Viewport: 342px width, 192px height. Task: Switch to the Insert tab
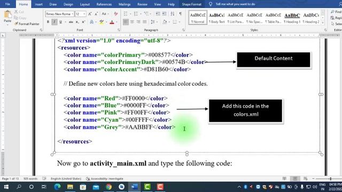(39, 4)
